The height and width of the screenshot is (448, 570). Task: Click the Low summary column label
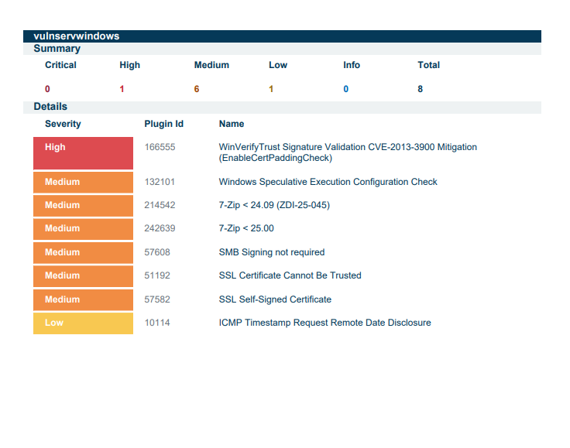278,65
